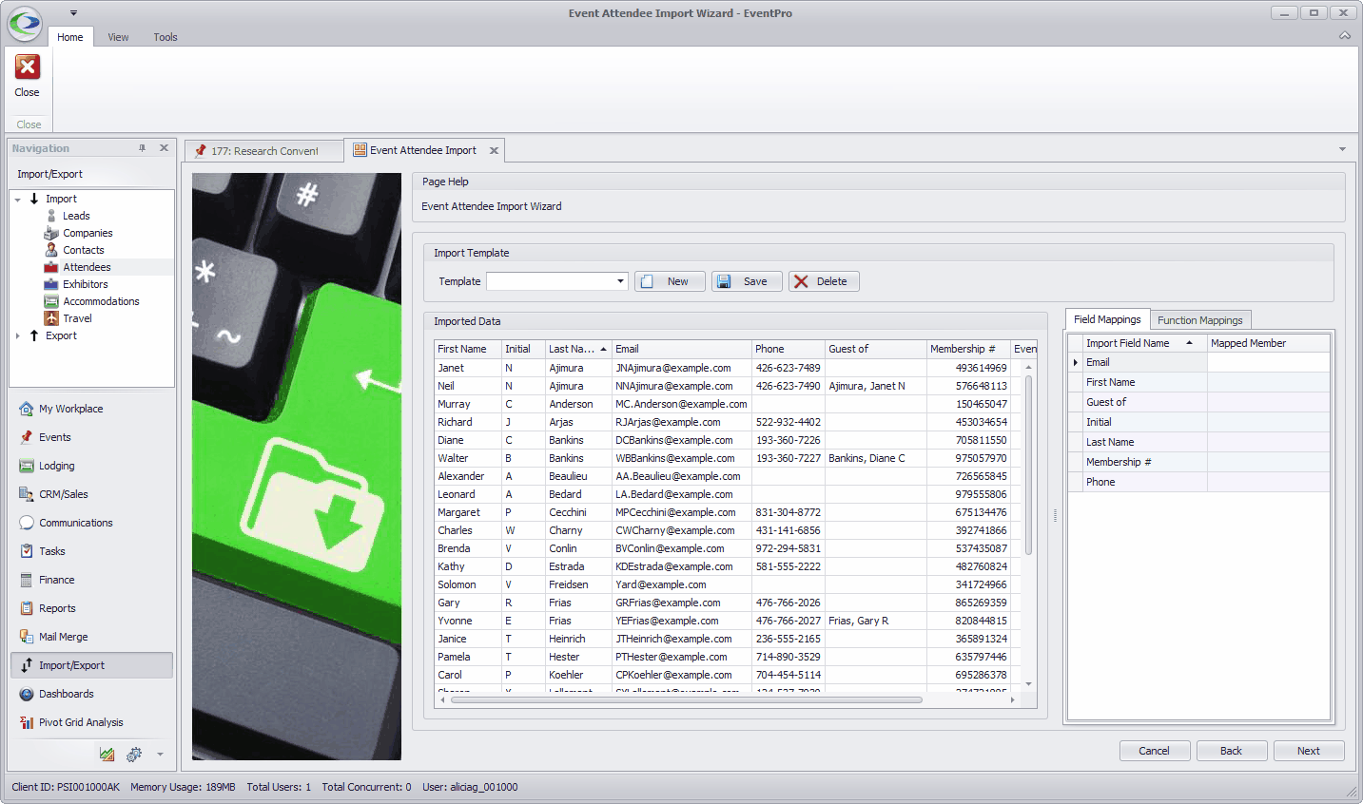The height and width of the screenshot is (804, 1363).
Task: Click the Save template button
Action: 747,281
